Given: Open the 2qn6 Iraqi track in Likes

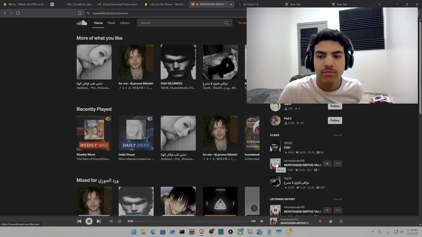Looking at the screenshot, I should [296, 183].
